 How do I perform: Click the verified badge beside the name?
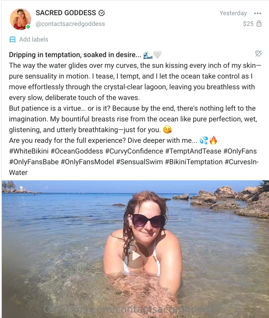[x=102, y=13]
